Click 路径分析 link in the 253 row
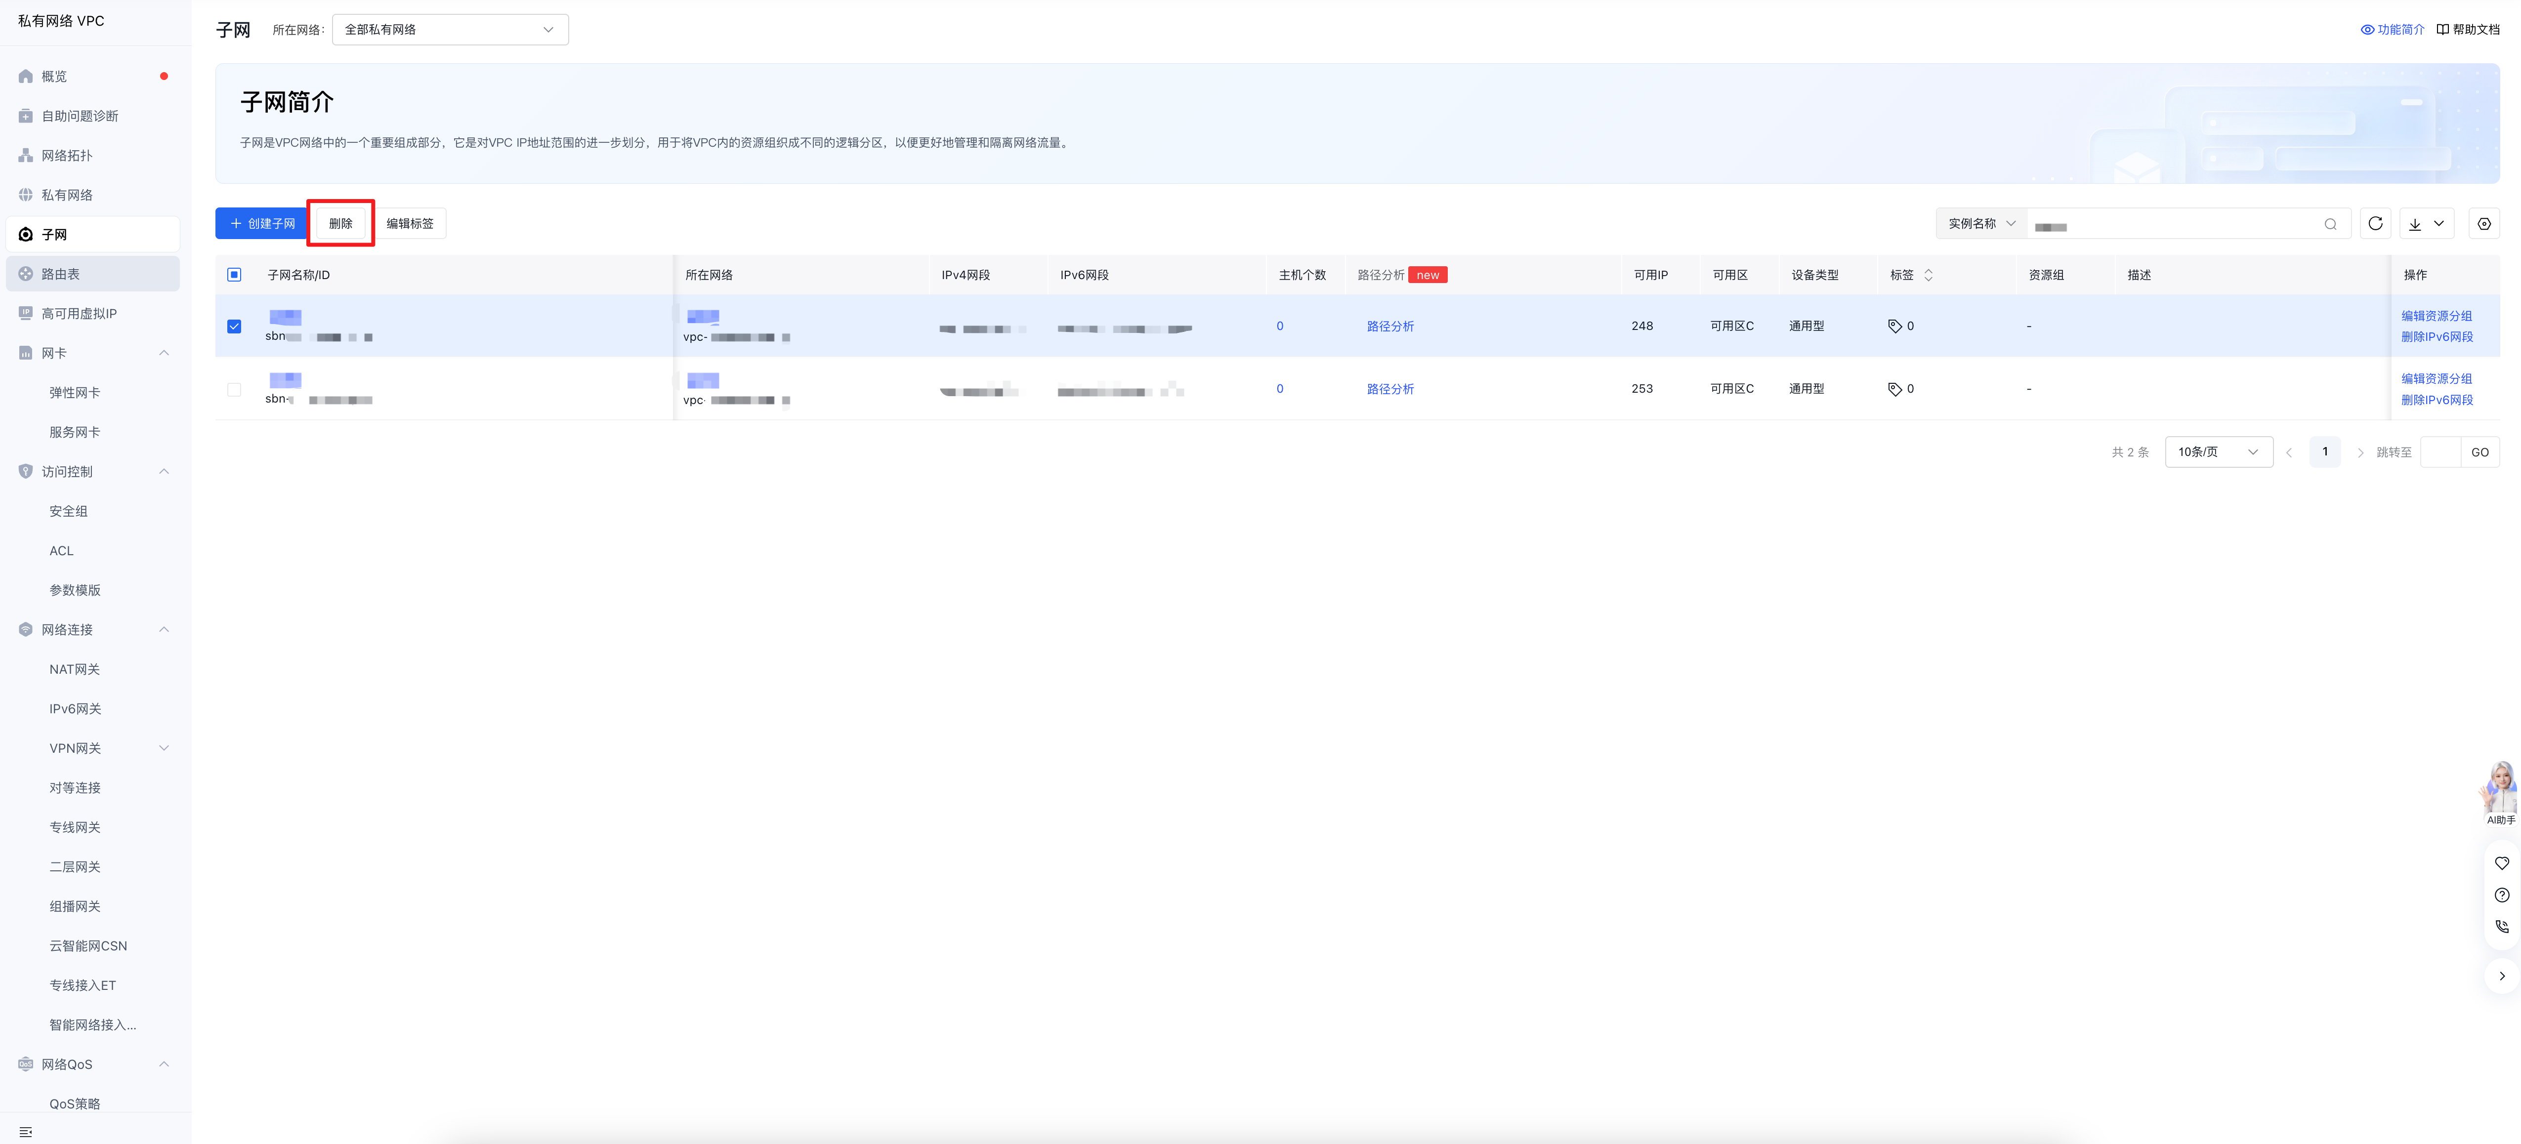2521x1144 pixels. [1389, 390]
